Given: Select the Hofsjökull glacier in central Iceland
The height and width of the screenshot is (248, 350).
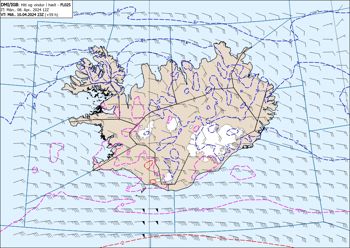Looking at the screenshot, I should [173, 124].
